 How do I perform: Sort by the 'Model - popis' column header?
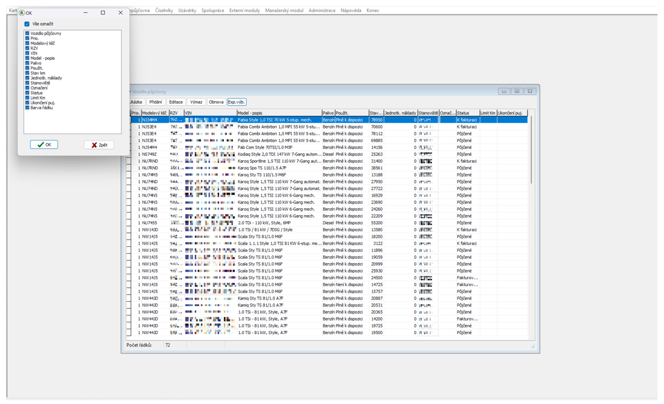point(279,113)
